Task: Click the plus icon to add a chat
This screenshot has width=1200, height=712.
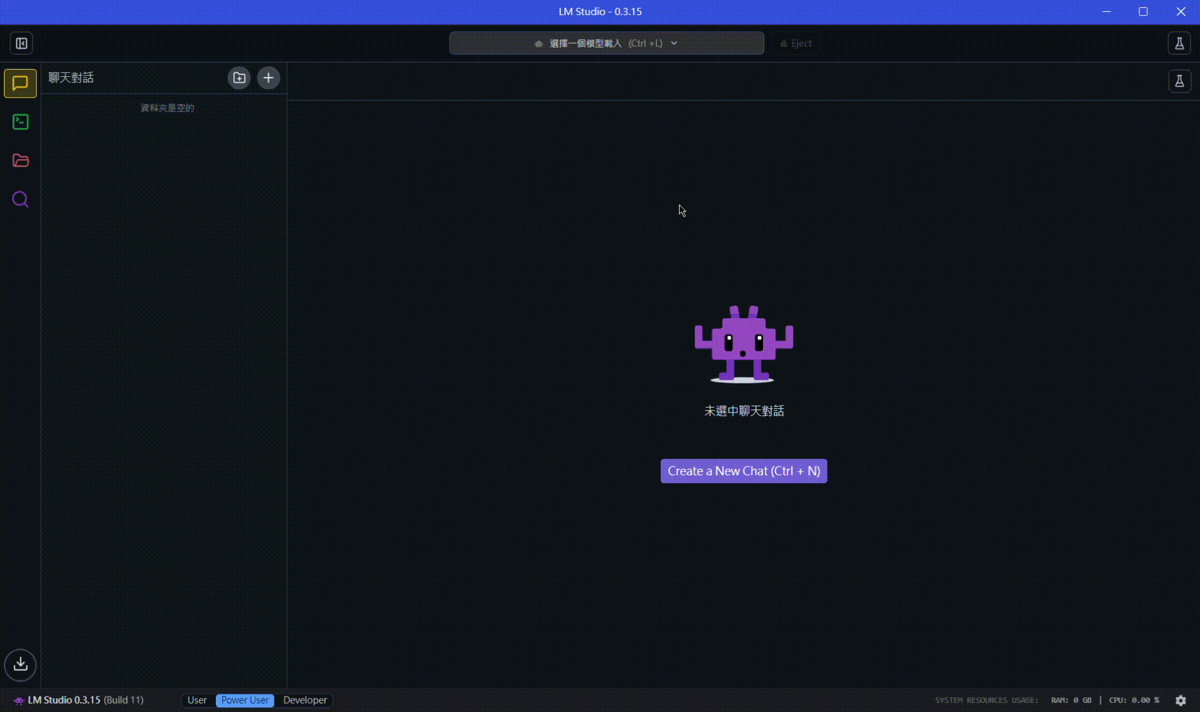Action: pos(268,78)
